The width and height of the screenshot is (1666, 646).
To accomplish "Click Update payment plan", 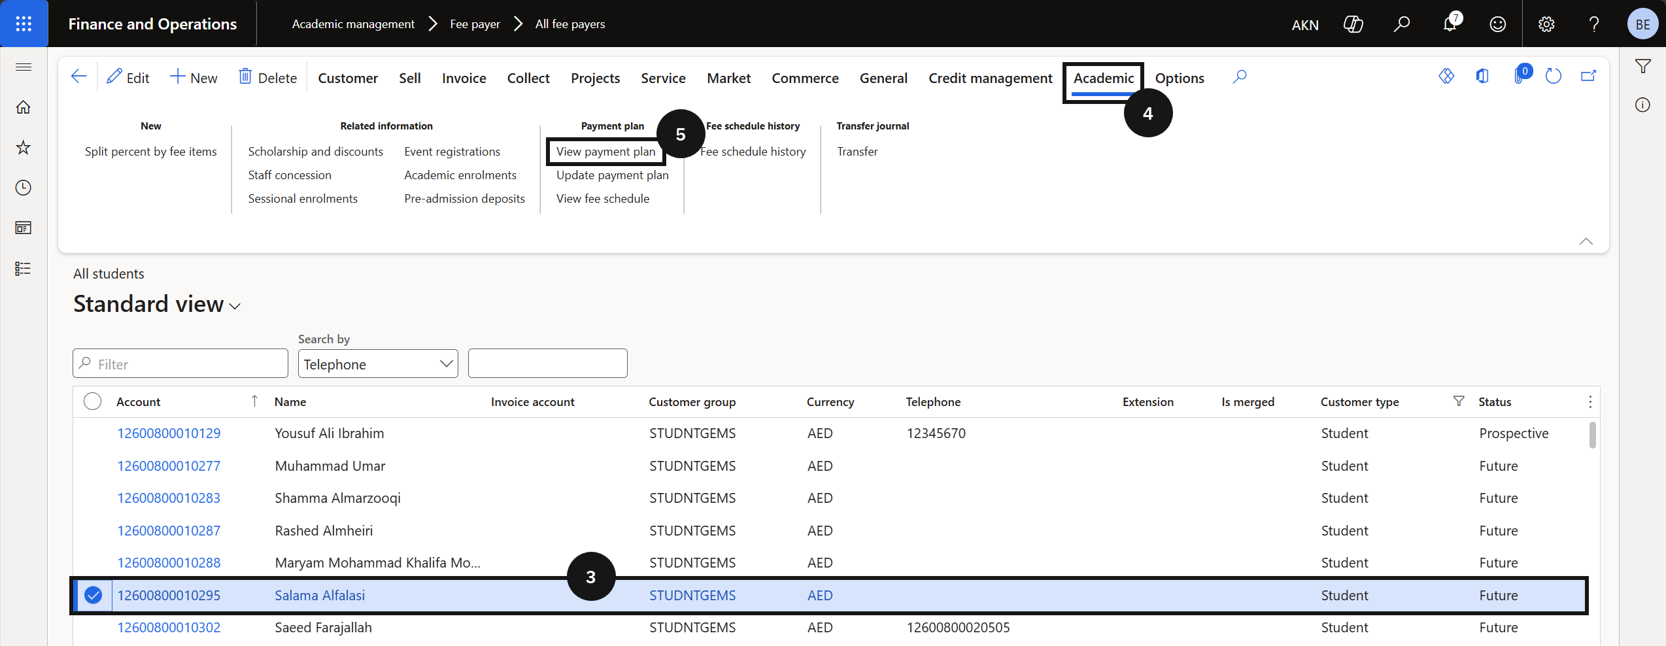I will pyautogui.click(x=613, y=175).
